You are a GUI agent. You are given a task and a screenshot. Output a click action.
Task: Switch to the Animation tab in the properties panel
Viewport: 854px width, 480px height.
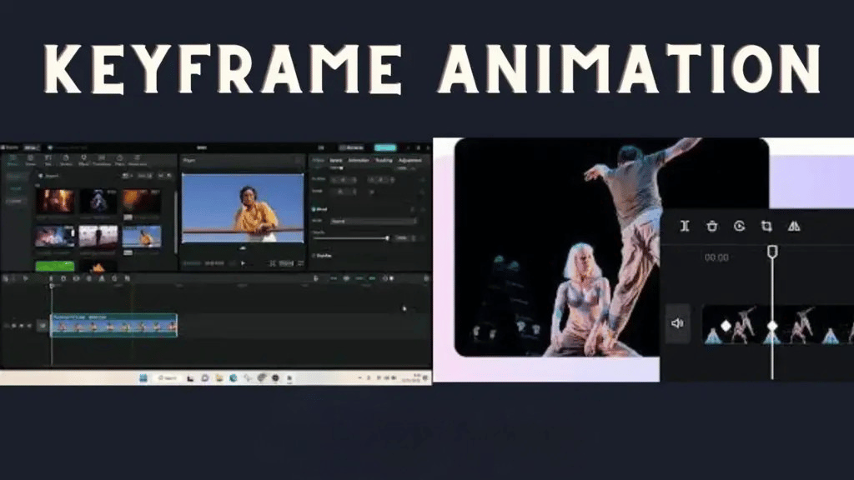[x=359, y=161]
